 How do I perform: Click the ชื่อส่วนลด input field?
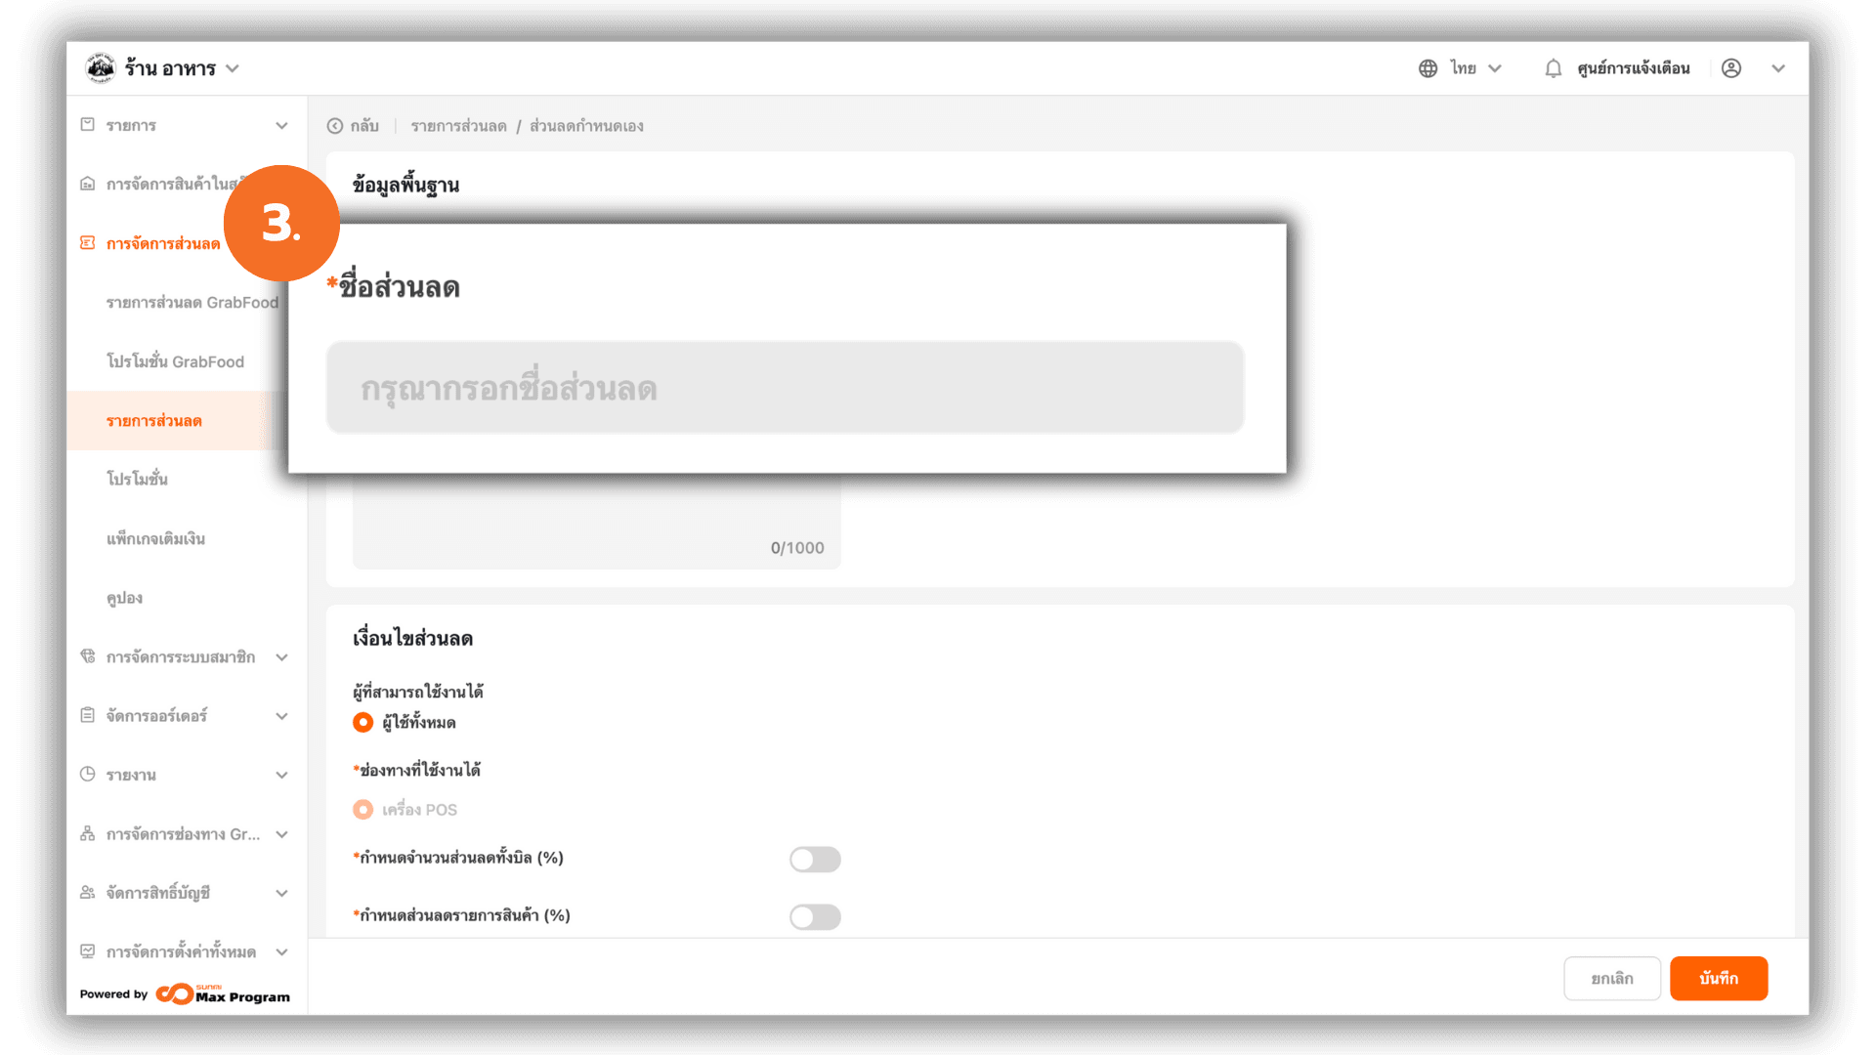tap(785, 388)
